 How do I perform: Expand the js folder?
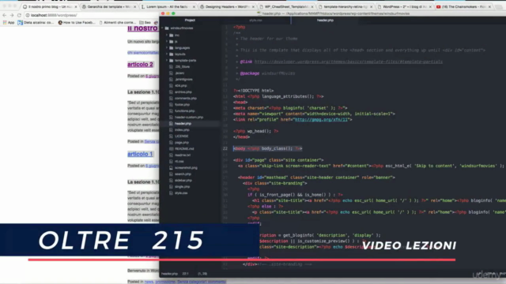[x=167, y=42]
